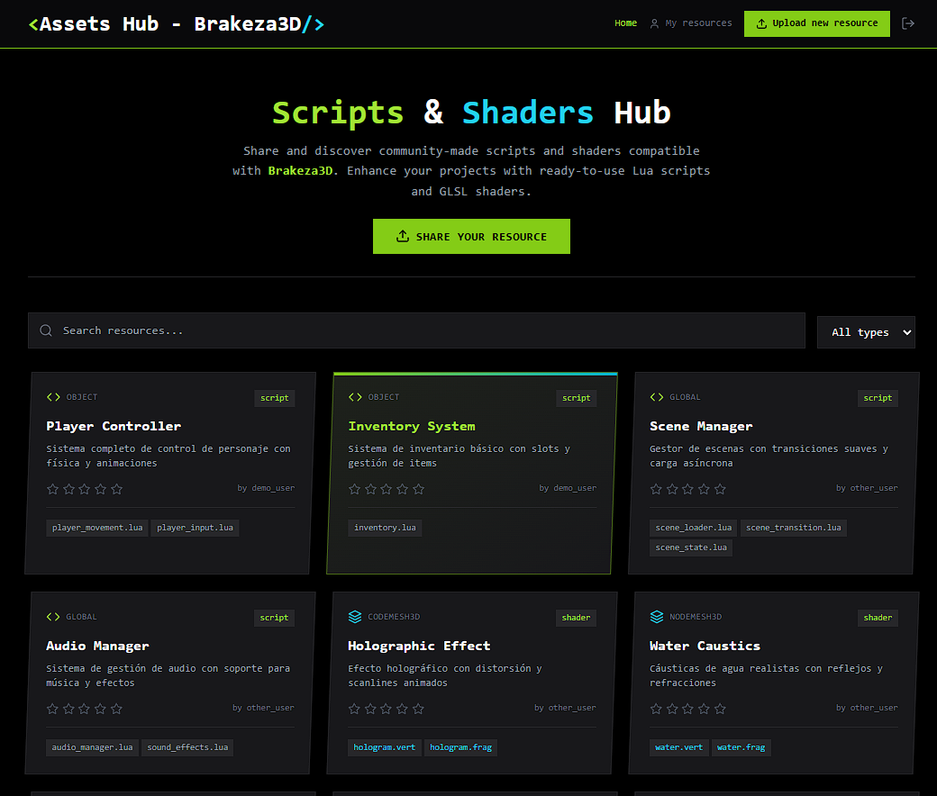Give Inventory System a one-star rating
The image size is (937, 796).
pyautogui.click(x=354, y=489)
